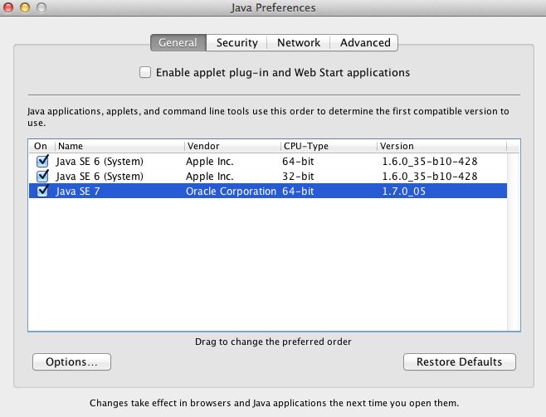Minimize the Java Preferences window
Screen dimensions: 546x417
pyautogui.click(x=25, y=7)
